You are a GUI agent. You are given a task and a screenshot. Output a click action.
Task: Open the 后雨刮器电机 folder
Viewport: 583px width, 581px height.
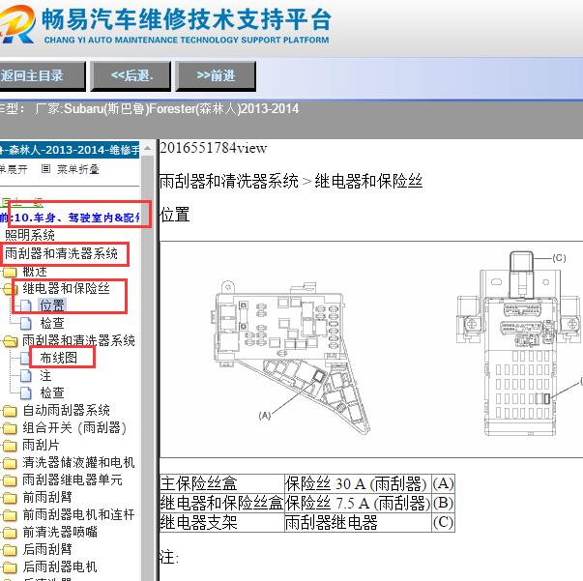60,566
